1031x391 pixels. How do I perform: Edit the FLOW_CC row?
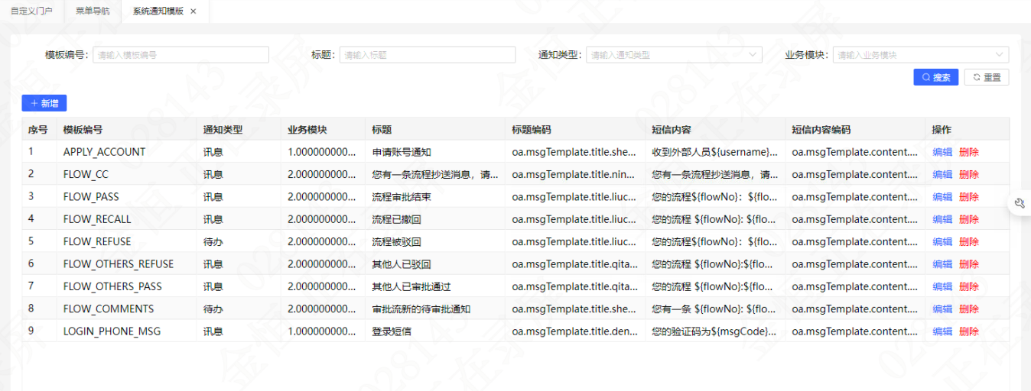[942, 175]
